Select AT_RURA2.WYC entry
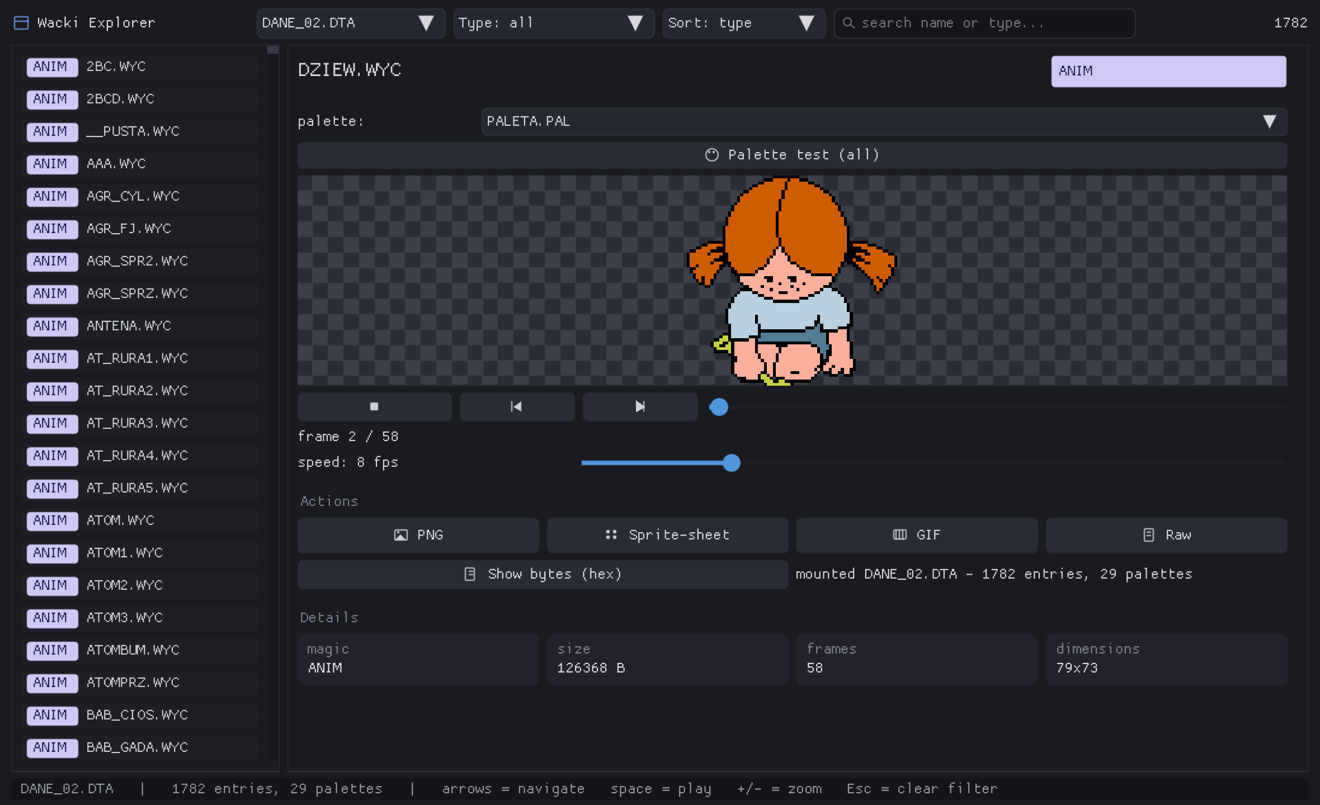This screenshot has height=805, width=1320. [140, 391]
